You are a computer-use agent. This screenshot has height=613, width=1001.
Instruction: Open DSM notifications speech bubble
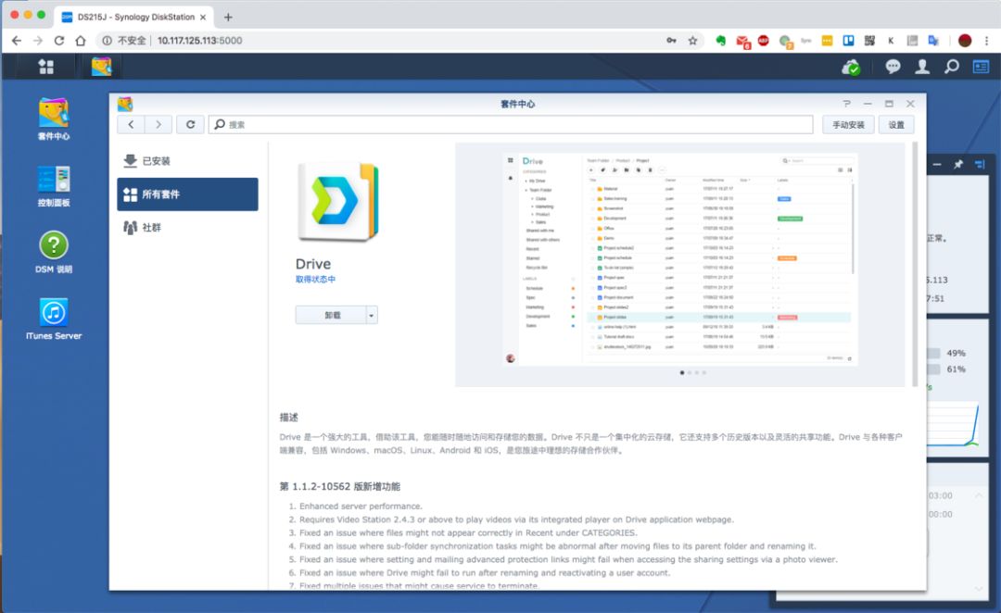[x=893, y=67]
